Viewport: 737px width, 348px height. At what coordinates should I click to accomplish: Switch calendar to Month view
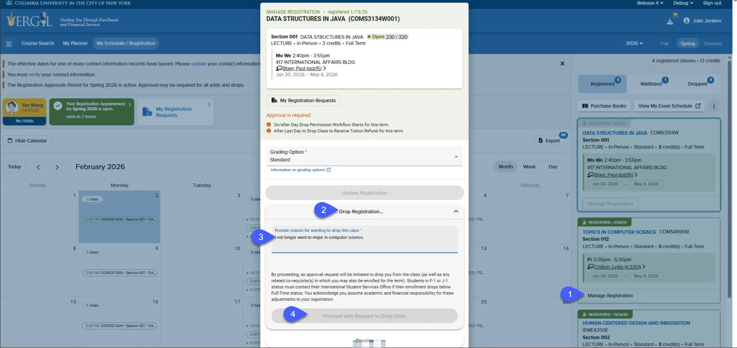point(505,167)
